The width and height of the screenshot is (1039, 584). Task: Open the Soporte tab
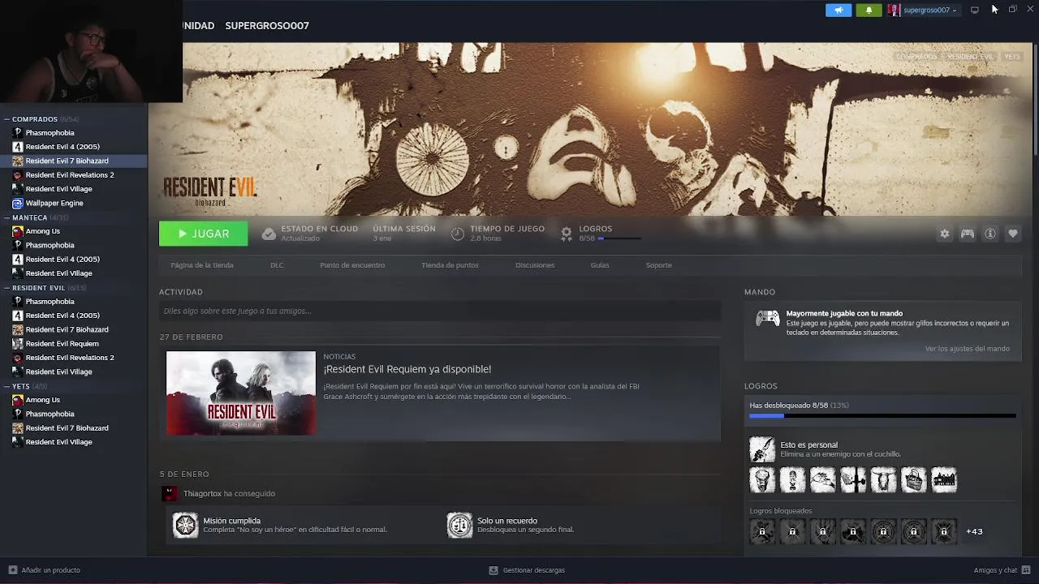tap(658, 265)
